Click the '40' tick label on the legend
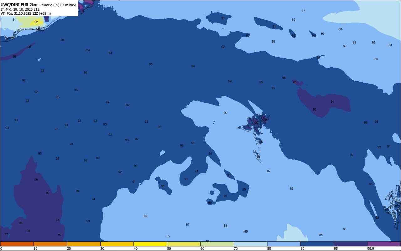401x251 pixels. [x=135, y=248]
